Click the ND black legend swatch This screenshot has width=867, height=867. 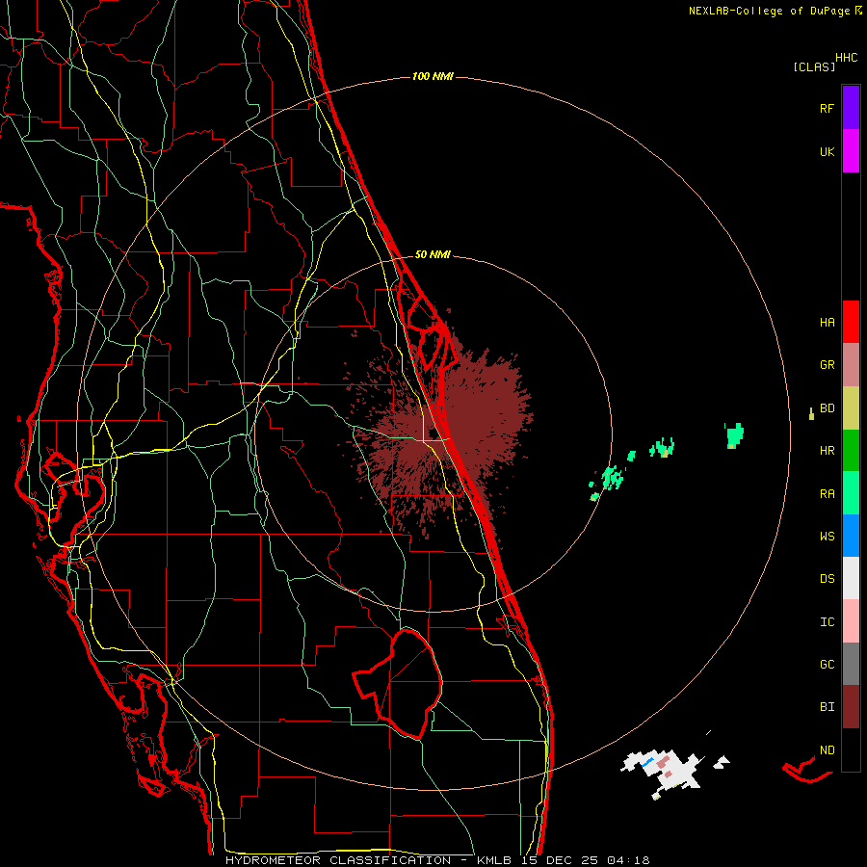point(851,749)
